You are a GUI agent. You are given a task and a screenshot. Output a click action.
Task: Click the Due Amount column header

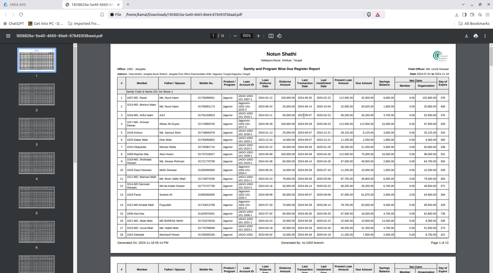(364, 83)
